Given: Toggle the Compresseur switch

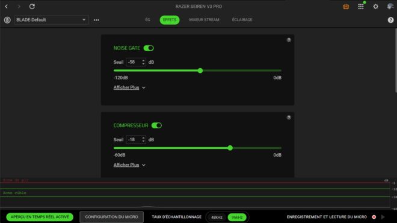Looking at the screenshot, I should (x=156, y=125).
